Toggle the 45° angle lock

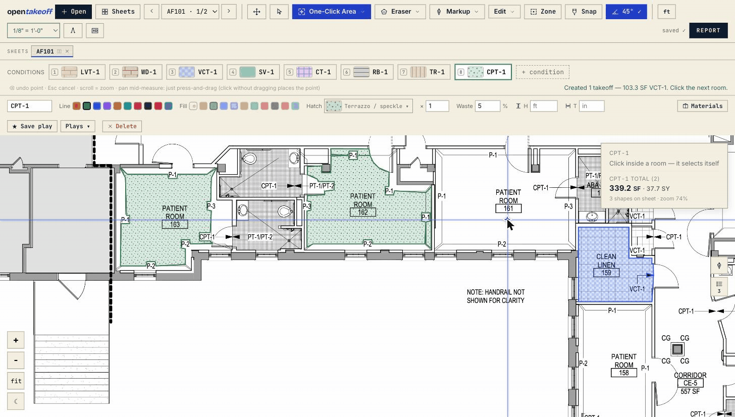[x=626, y=12]
